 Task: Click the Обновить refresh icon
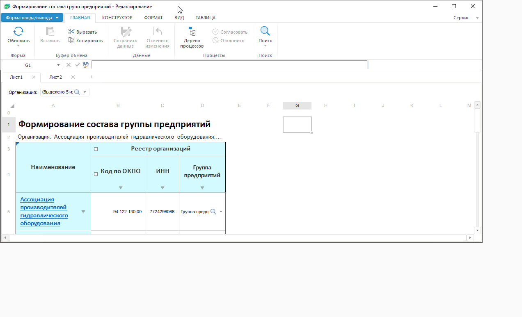click(18, 32)
